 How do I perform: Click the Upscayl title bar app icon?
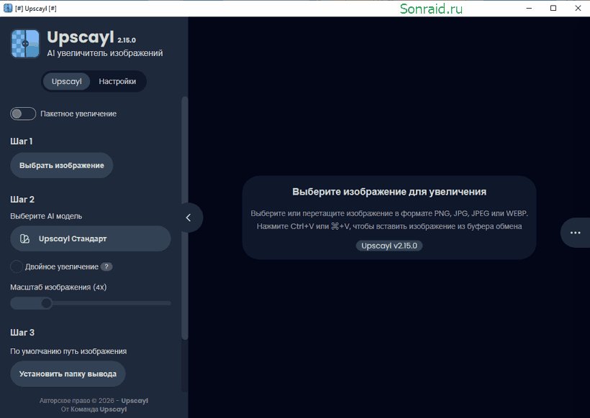(7, 9)
